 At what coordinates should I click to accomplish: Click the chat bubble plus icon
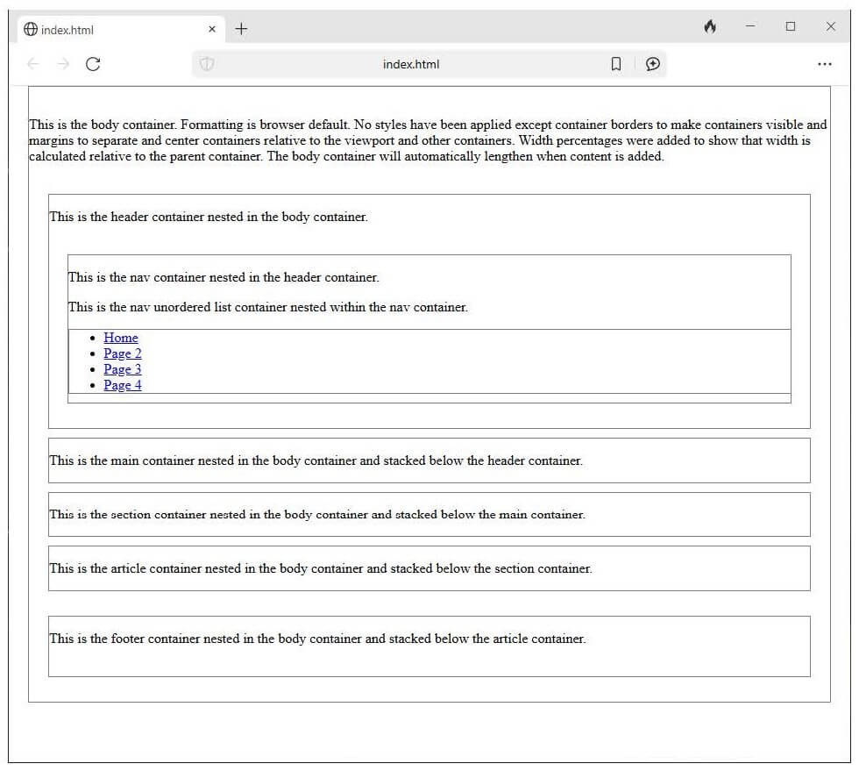point(652,64)
